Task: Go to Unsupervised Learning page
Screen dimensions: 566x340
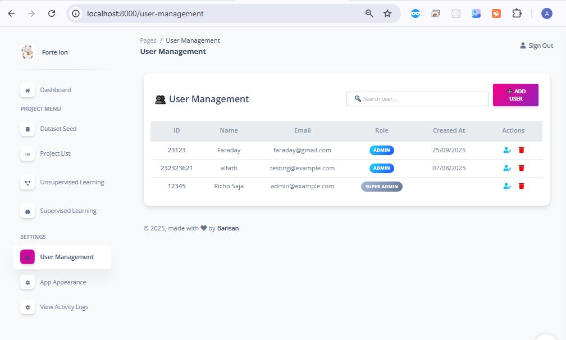Action: click(72, 182)
